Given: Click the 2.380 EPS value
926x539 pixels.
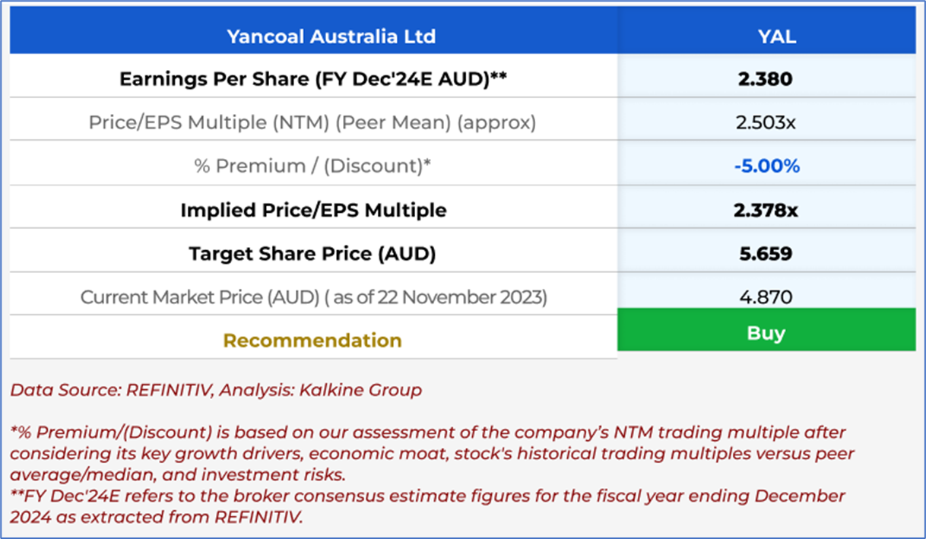Looking at the screenshot, I should (765, 79).
